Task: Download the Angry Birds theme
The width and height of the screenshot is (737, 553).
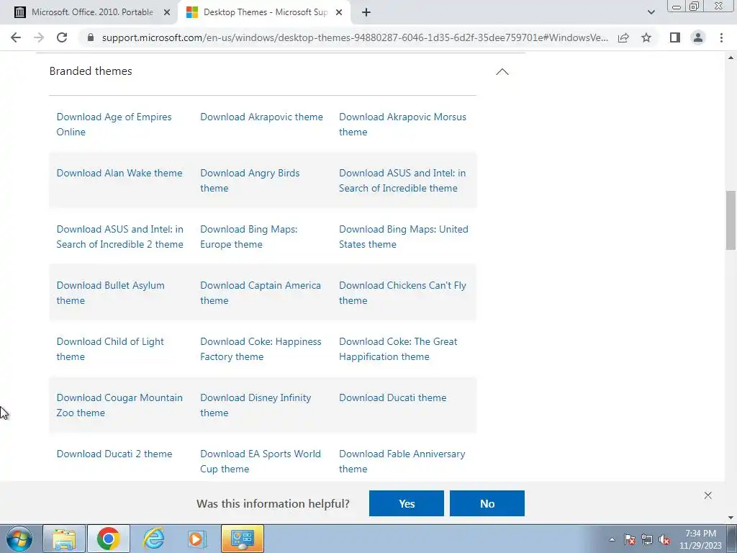Action: (x=250, y=181)
